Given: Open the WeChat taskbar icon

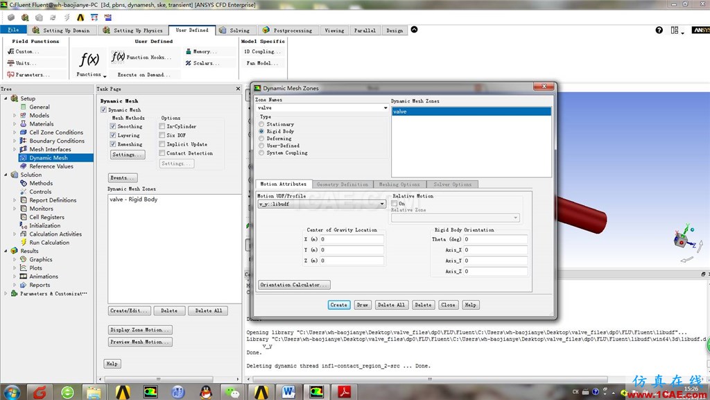Looking at the screenshot, I should 233,392.
